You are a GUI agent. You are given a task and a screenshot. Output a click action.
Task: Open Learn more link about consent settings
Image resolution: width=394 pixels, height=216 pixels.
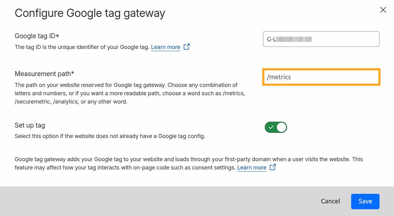click(252, 168)
